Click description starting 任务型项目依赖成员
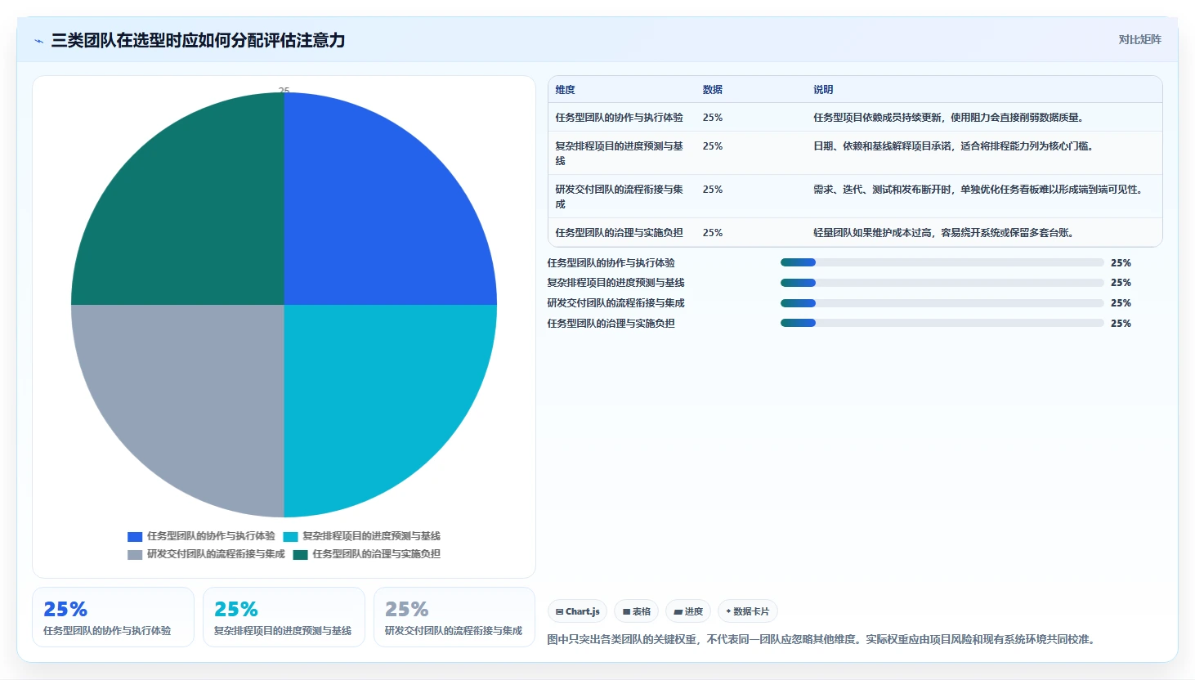The height and width of the screenshot is (680, 1195). pos(948,118)
